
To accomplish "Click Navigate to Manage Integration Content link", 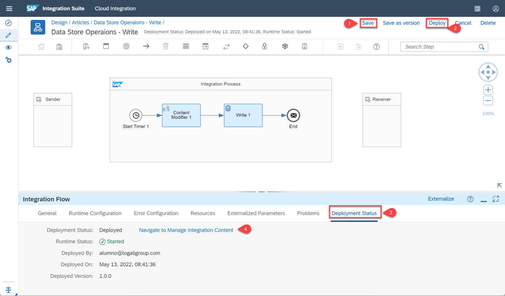I will pyautogui.click(x=186, y=230).
